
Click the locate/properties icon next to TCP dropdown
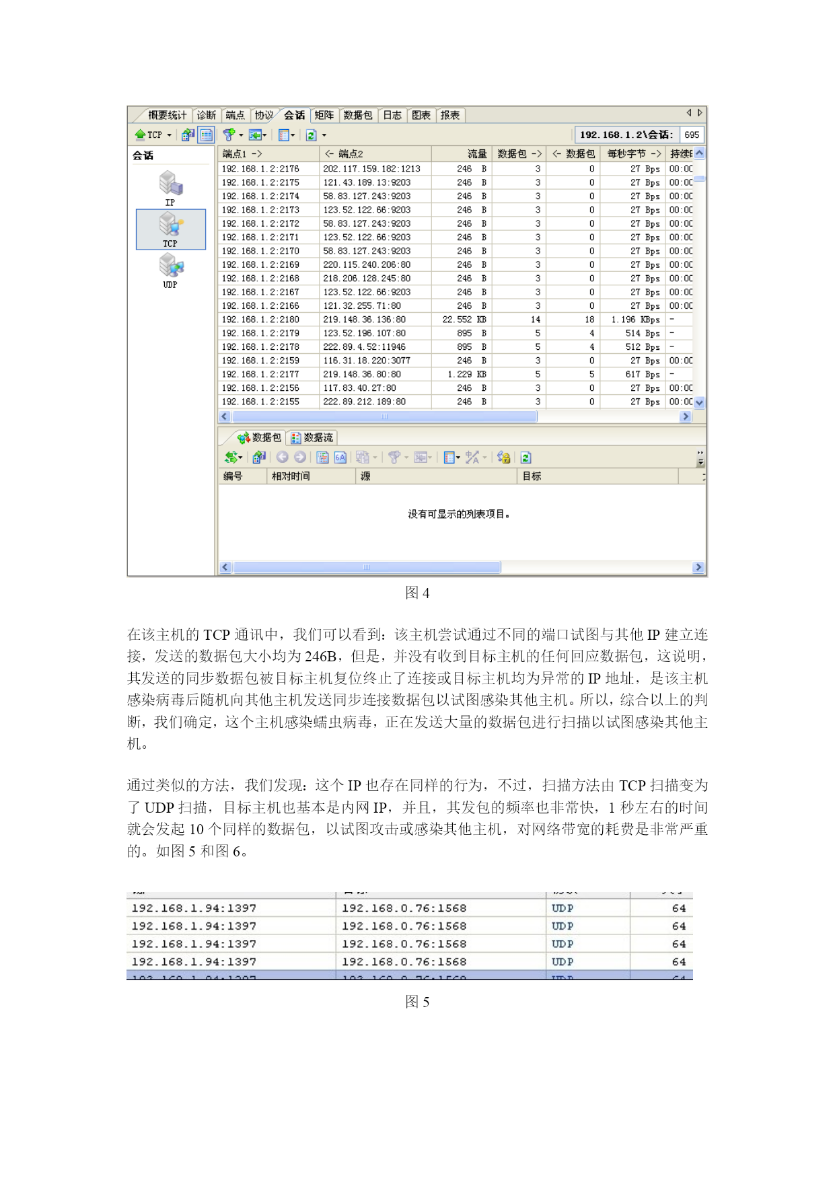click(188, 135)
